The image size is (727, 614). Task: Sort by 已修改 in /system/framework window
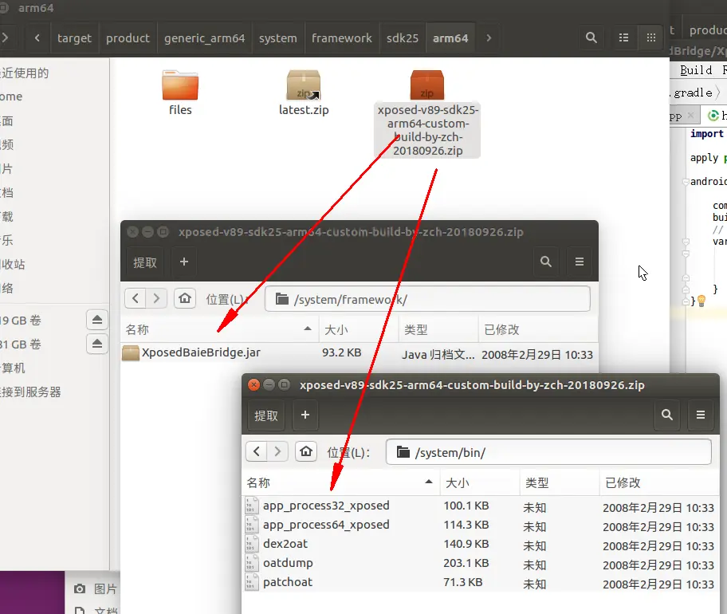(538, 329)
